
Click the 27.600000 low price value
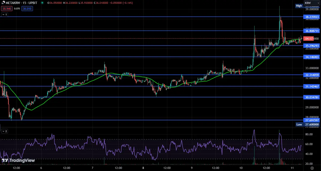(312, 124)
